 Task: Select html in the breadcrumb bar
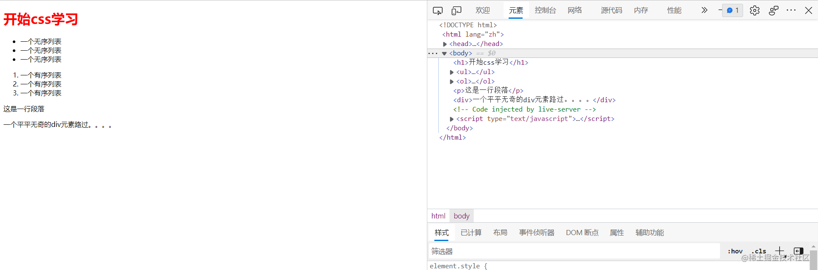[x=438, y=216]
